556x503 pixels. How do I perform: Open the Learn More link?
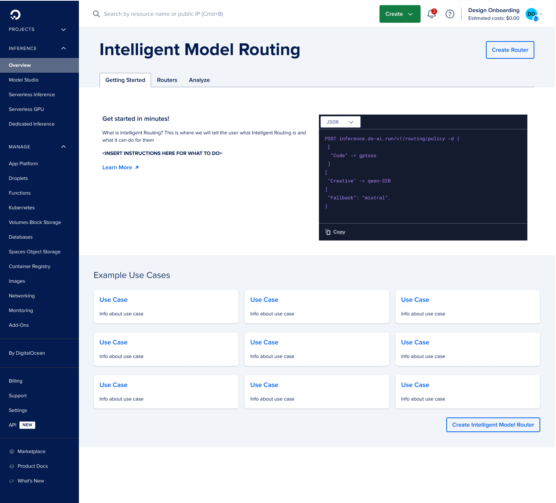120,167
